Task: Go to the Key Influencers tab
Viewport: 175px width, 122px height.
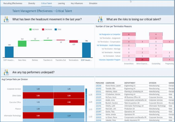Action: 76,4
